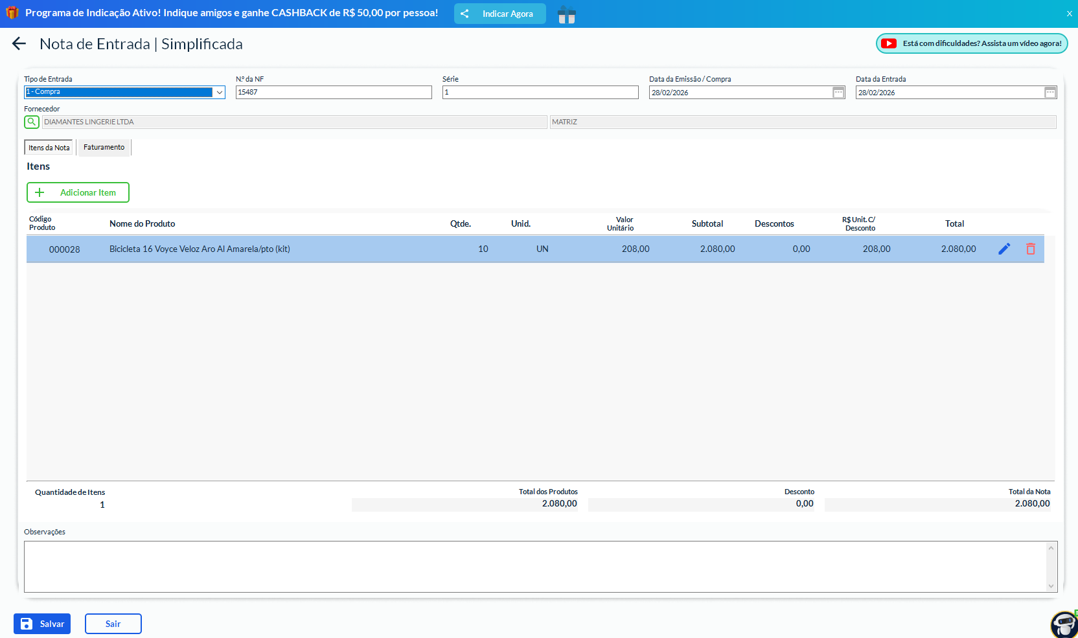
Task: Focus the Série input field
Action: (x=540, y=93)
